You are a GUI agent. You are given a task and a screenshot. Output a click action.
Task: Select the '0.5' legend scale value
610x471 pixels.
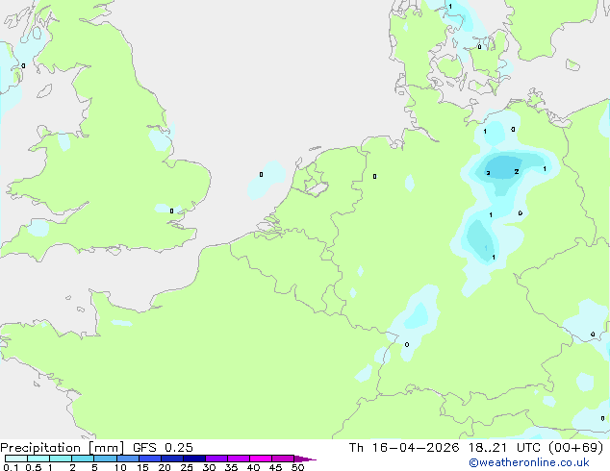point(33,467)
